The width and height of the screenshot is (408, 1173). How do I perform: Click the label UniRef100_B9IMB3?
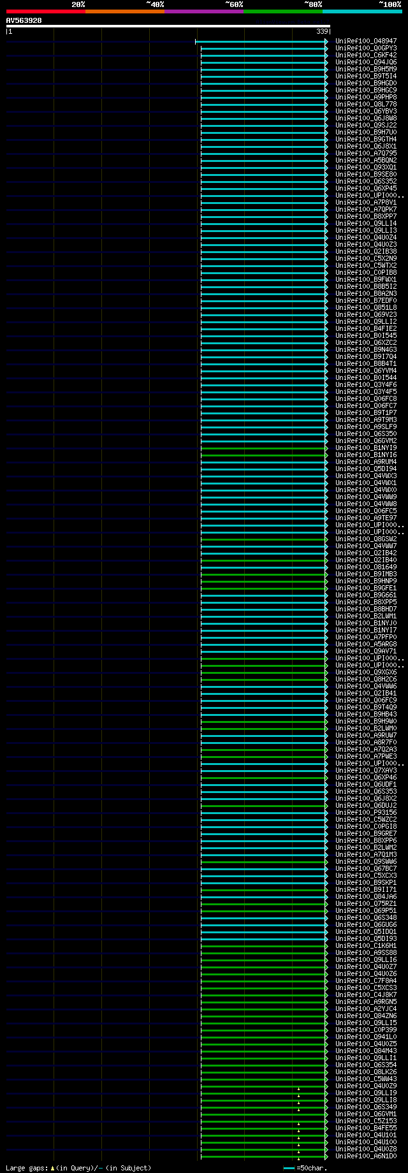point(366,574)
